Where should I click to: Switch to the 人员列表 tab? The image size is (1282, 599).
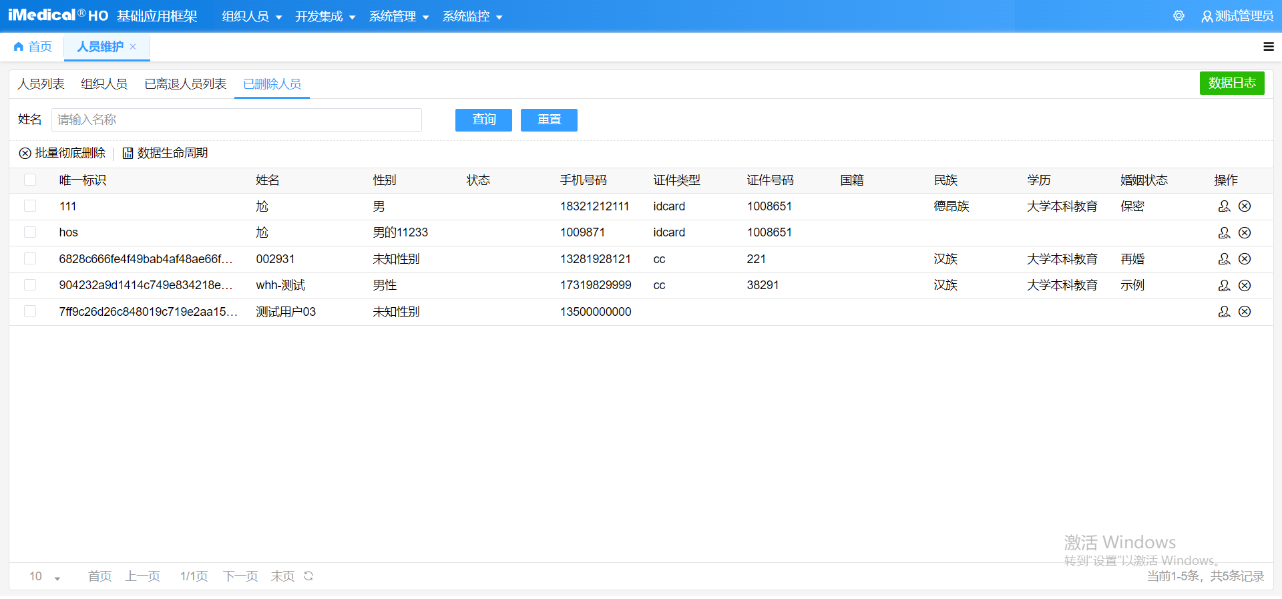(x=41, y=84)
